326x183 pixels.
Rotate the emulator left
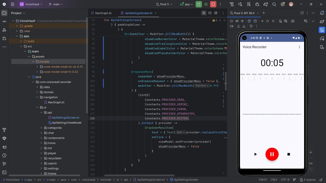[x=249, y=21]
